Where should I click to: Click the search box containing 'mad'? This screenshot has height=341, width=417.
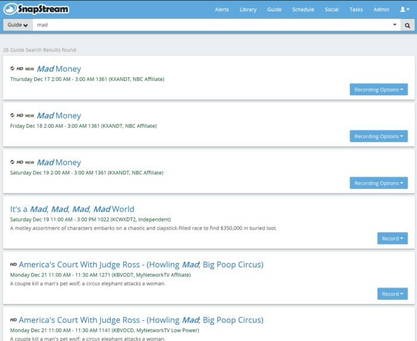coord(216,25)
